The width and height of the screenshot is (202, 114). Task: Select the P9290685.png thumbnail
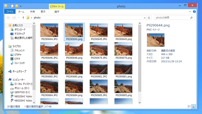[123, 86]
